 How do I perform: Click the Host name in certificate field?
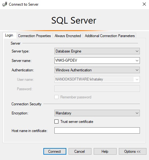pyautogui.click(x=97, y=130)
